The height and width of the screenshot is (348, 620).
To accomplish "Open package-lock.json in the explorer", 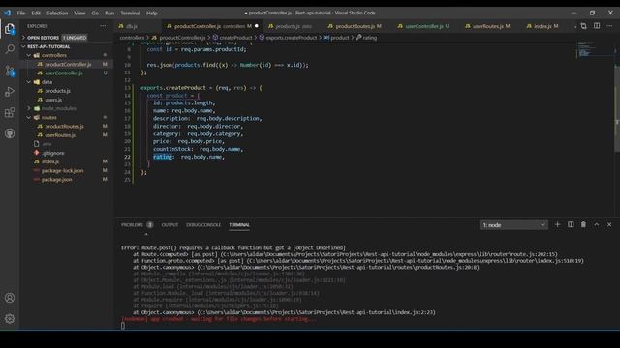I will pos(62,171).
